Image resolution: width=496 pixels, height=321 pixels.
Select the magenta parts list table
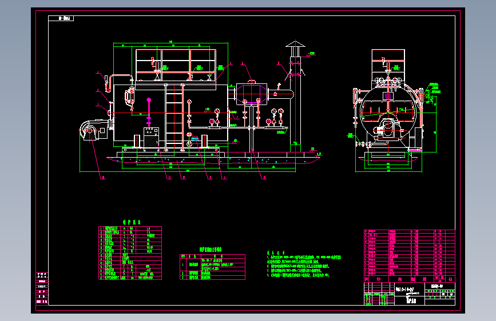click(409, 256)
